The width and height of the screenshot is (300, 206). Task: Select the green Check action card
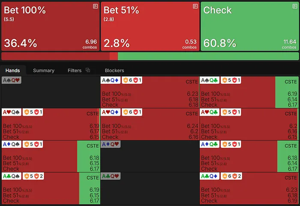point(249,26)
